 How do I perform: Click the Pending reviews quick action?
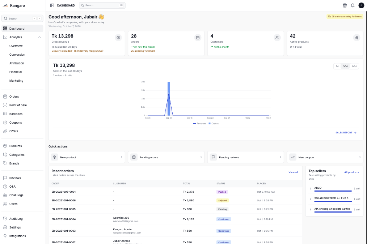coord(245,157)
